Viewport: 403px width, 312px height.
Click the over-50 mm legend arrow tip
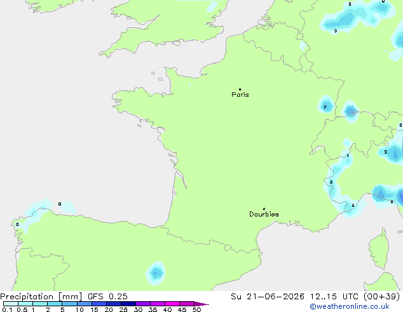pyautogui.click(x=201, y=304)
